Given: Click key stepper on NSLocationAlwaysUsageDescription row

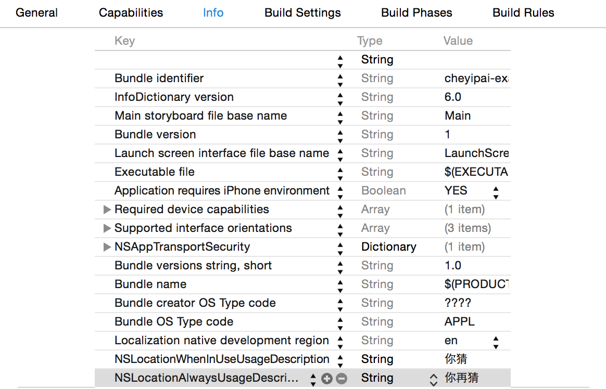Looking at the screenshot, I should [x=313, y=379].
